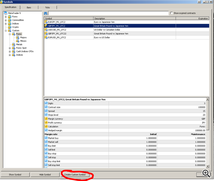Click the Cash Indices CFDs folder icon
This screenshot has height=181, width=214.
point(13,51)
